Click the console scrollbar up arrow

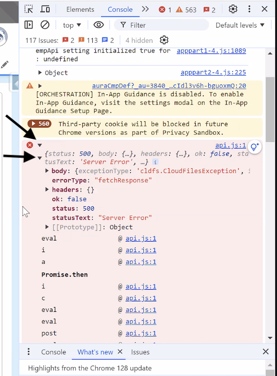click(270, 54)
